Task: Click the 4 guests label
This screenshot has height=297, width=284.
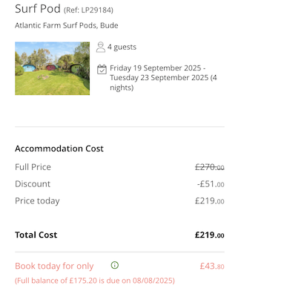Action: click(122, 47)
